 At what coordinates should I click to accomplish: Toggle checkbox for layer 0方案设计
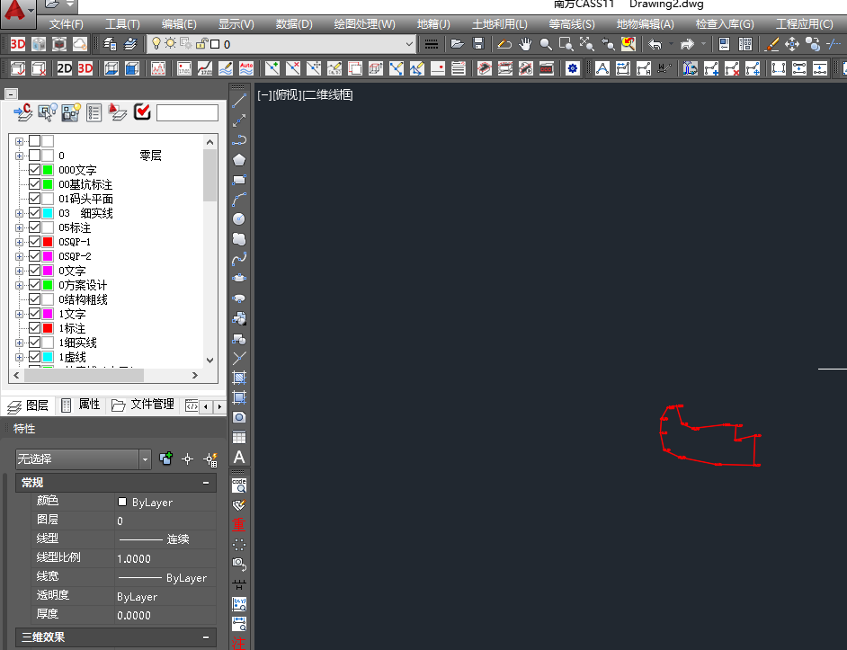[34, 285]
